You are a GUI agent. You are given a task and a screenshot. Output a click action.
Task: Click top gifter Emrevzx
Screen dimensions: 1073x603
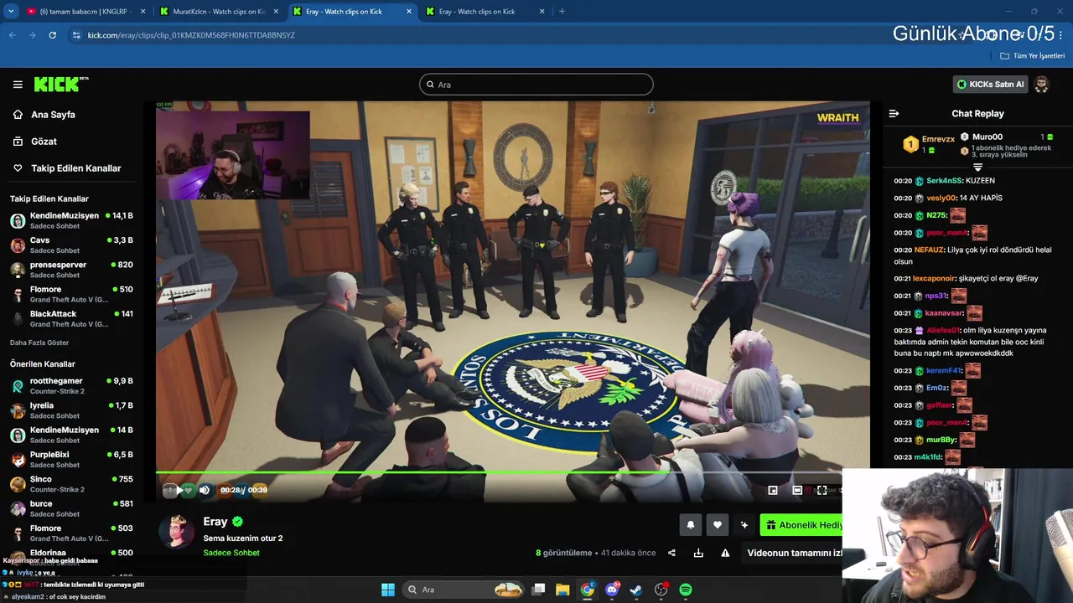938,139
